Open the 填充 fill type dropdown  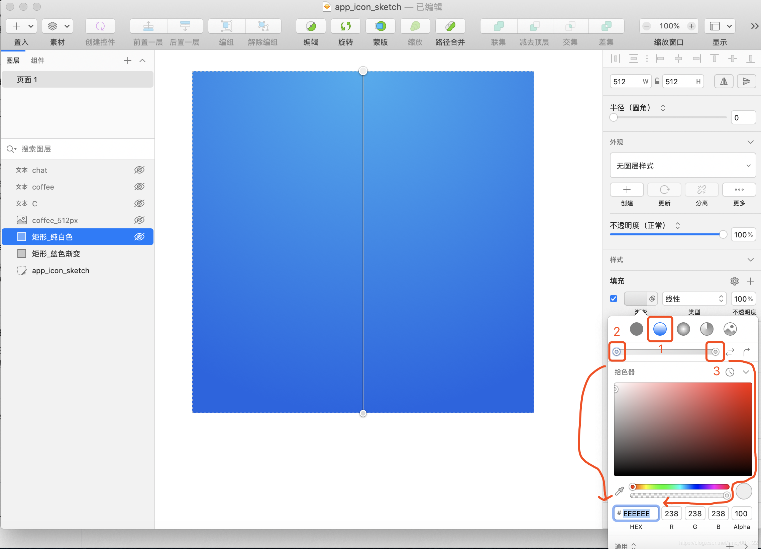tap(692, 299)
